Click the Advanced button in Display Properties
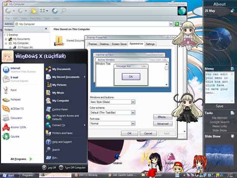Image resolution: width=237 pixels, height=178 pixels. (x=163, y=124)
